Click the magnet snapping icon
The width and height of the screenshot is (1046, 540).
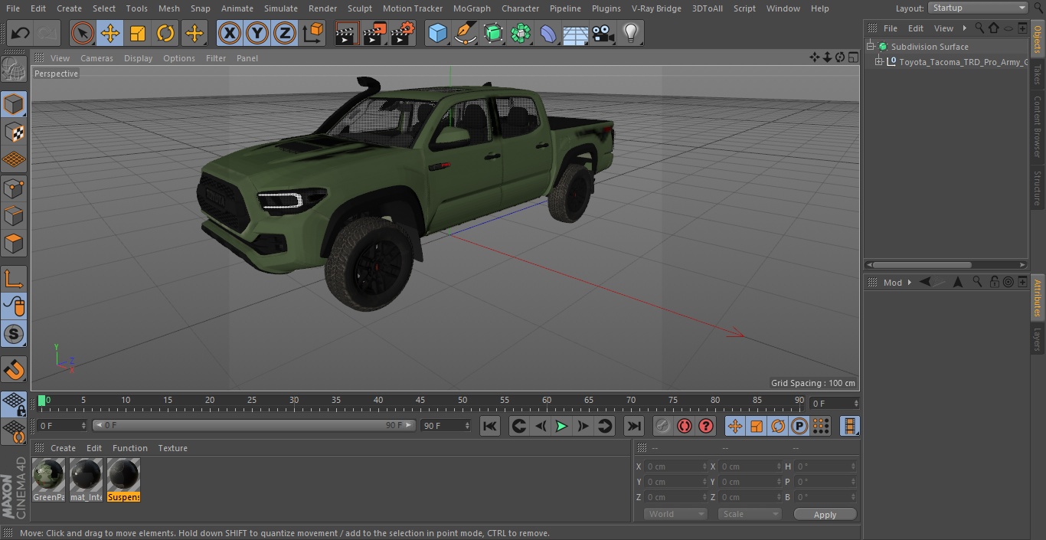point(14,369)
